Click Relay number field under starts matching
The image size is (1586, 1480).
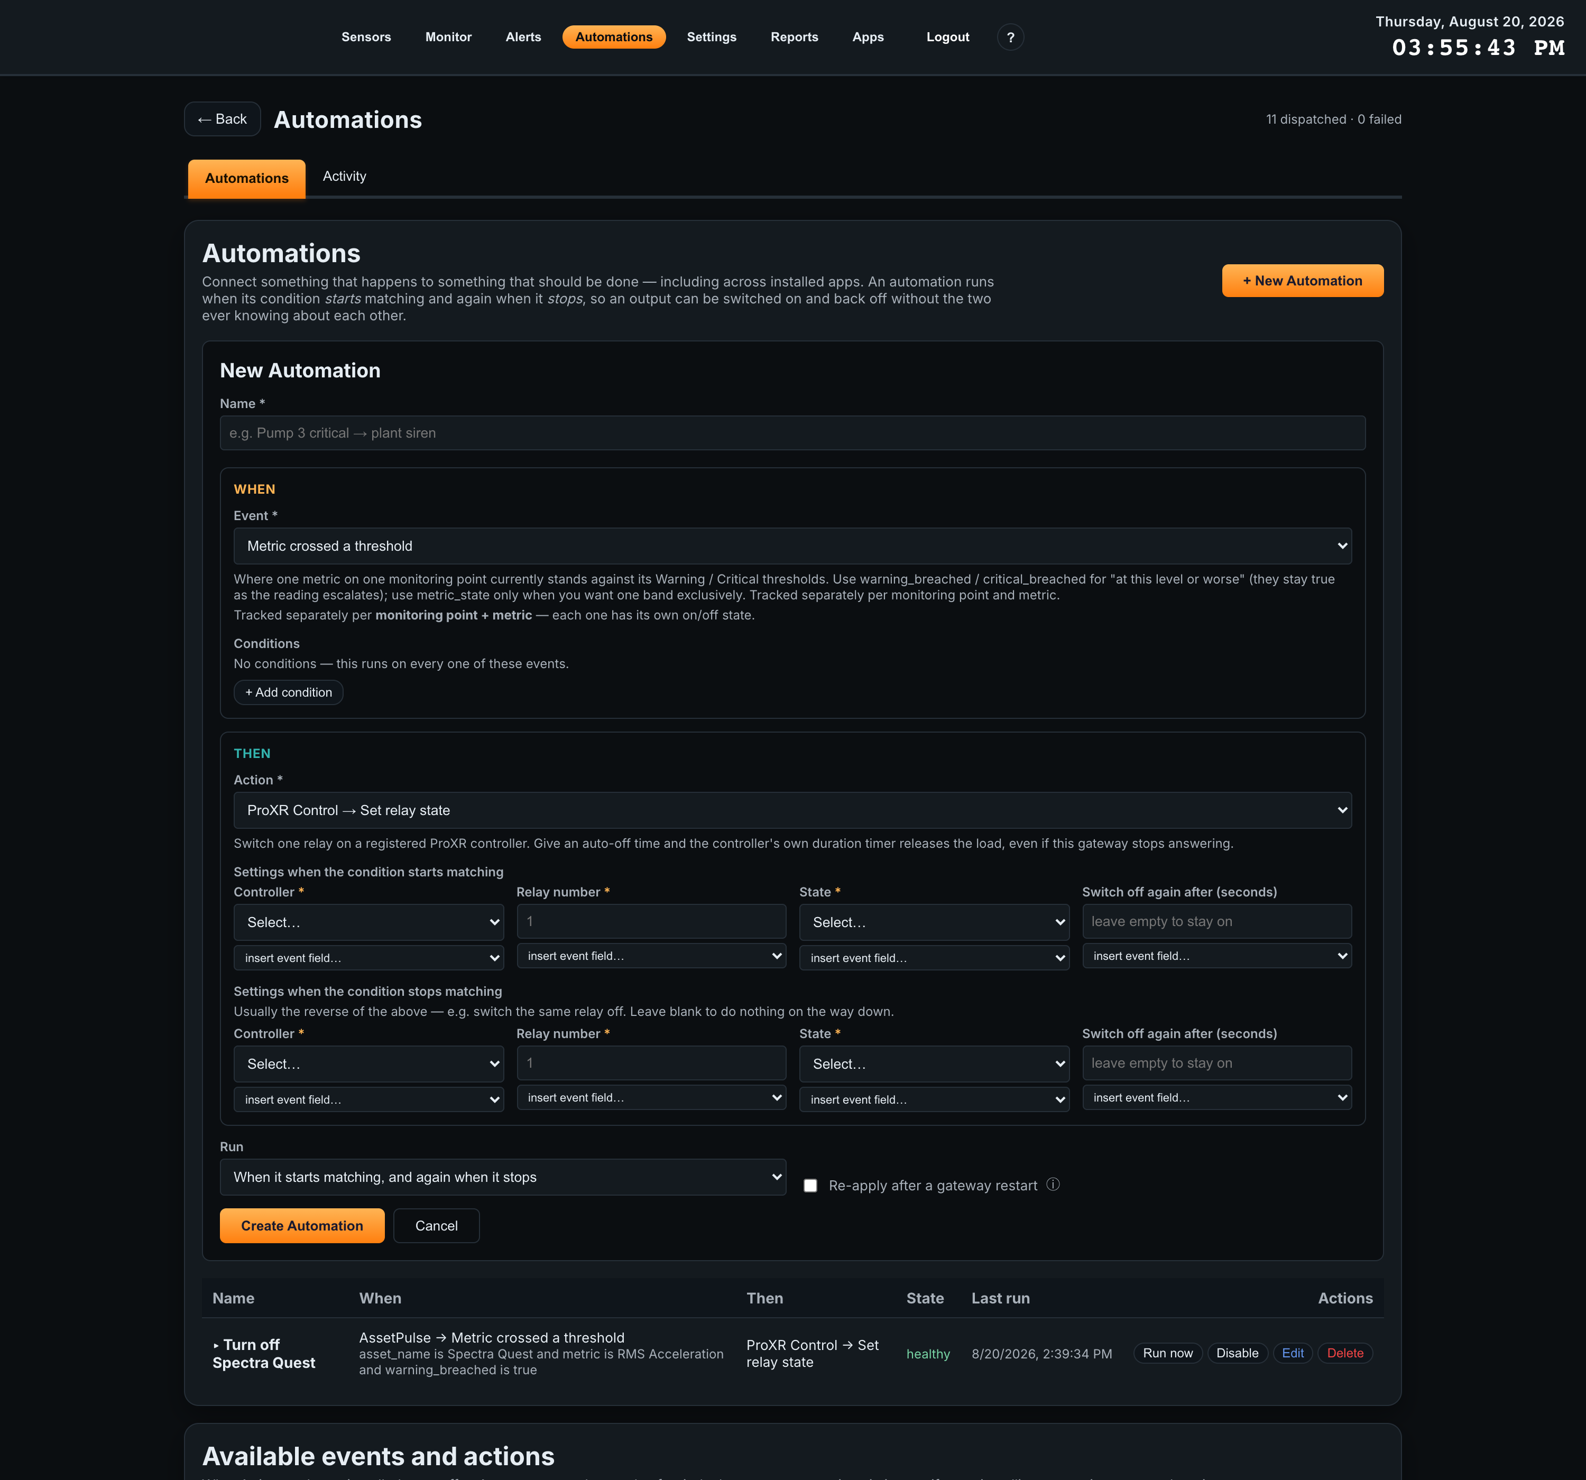click(651, 921)
